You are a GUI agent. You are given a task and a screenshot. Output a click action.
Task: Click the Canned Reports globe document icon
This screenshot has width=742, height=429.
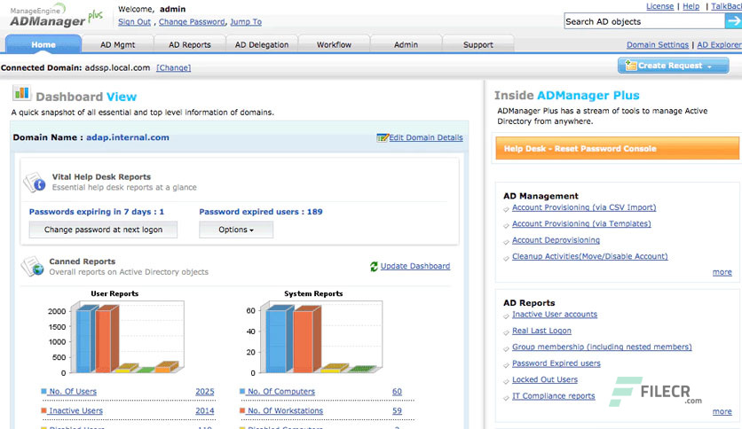33,267
